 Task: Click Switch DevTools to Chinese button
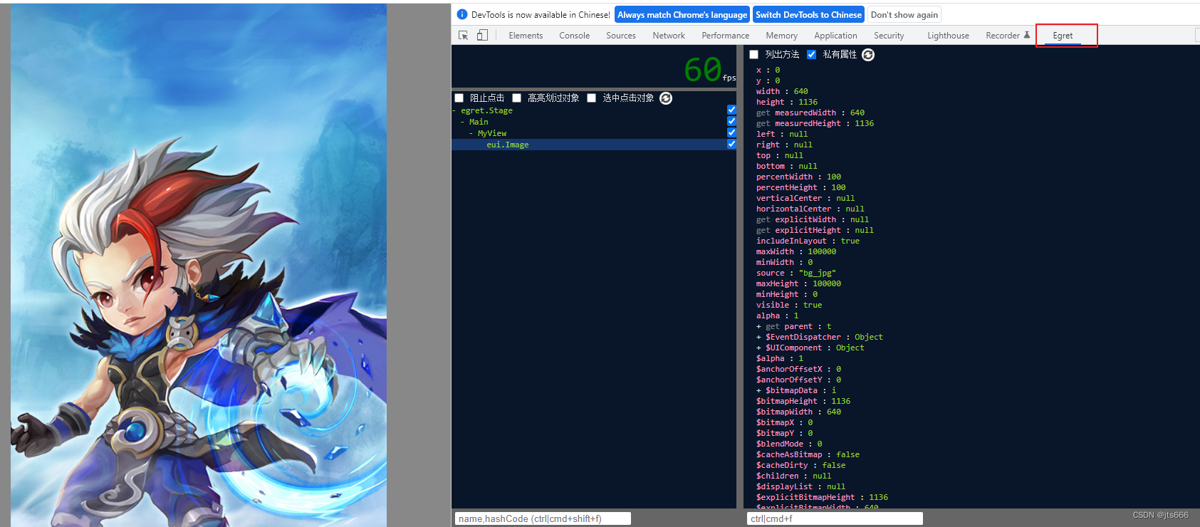[808, 14]
